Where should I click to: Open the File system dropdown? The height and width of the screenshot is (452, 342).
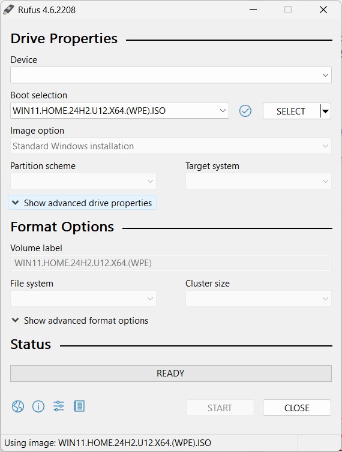coord(83,299)
